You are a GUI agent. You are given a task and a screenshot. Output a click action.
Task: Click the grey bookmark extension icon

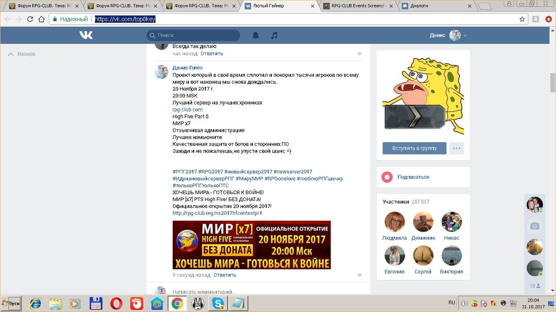pos(536,19)
